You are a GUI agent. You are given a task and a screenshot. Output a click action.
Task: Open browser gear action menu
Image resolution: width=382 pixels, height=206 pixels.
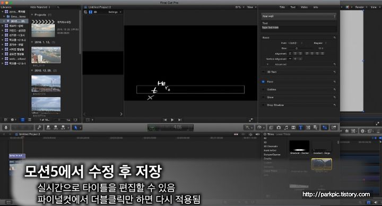pos(13,120)
